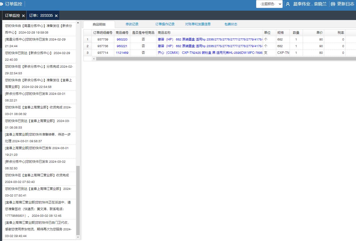Screen dimensions: 356x241
Task: Click the table horizontal scrollbar thumb
Action: point(226,59)
